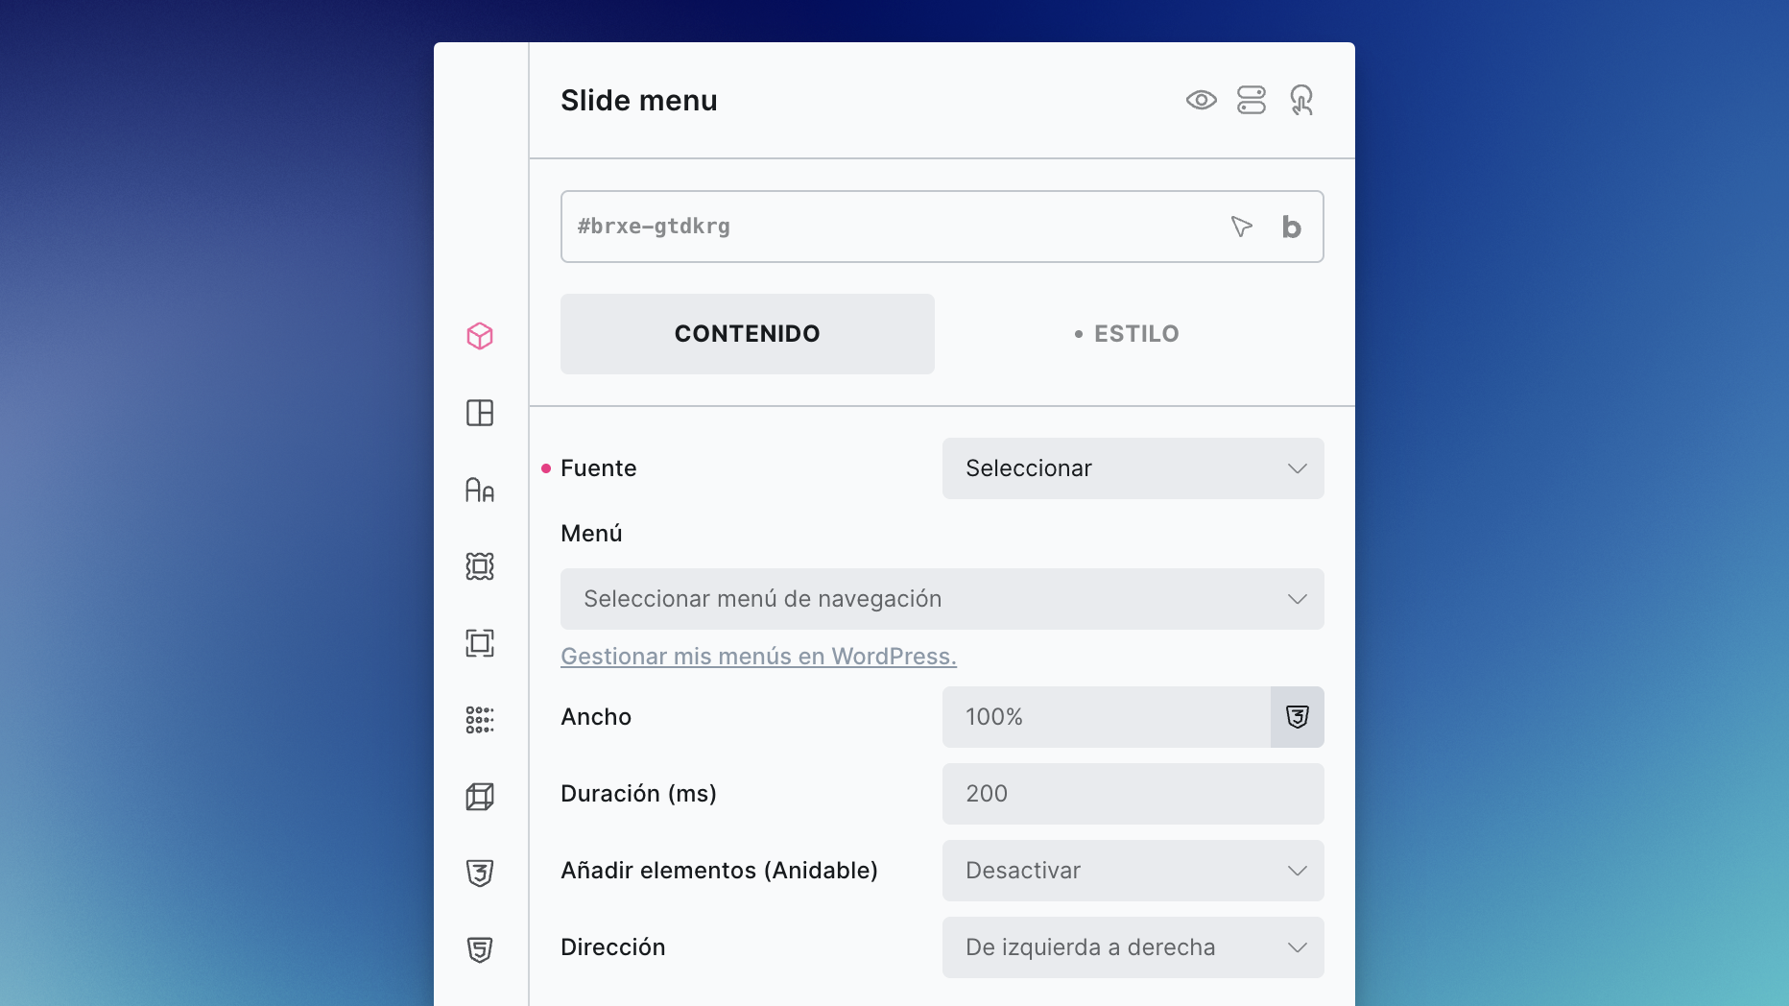Click the Duración (ms) input field
1789x1006 pixels.
pyautogui.click(x=1133, y=794)
